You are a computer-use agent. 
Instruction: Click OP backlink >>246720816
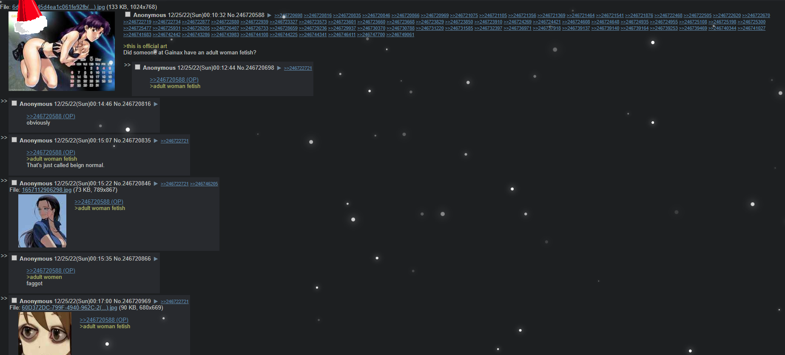(318, 15)
